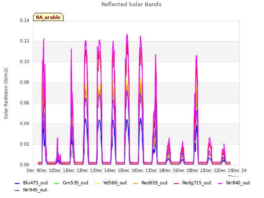The image size is (264, 198).
Task: Click the purple Nir945_out legend color marker
Action: pos(17,191)
